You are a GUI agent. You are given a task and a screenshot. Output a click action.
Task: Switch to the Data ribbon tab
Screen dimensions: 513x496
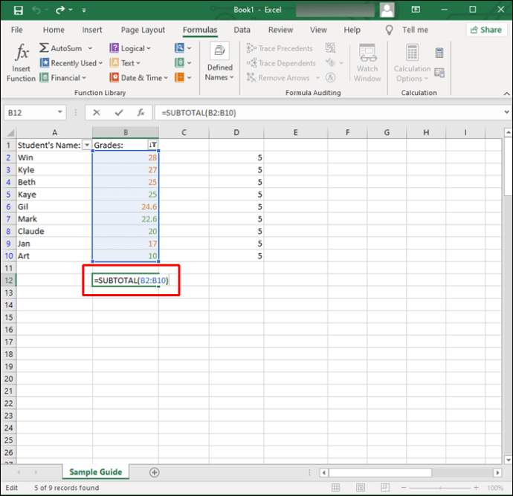[242, 30]
